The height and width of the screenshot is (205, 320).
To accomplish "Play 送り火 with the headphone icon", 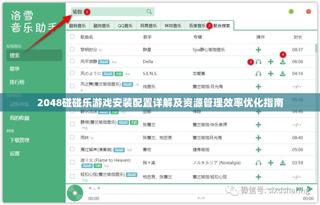I will click(258, 163).
